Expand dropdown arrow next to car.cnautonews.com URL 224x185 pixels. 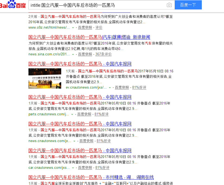pos(73,168)
